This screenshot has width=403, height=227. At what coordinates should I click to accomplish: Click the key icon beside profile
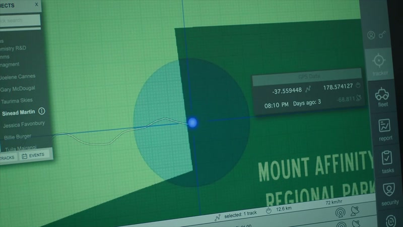382,34
